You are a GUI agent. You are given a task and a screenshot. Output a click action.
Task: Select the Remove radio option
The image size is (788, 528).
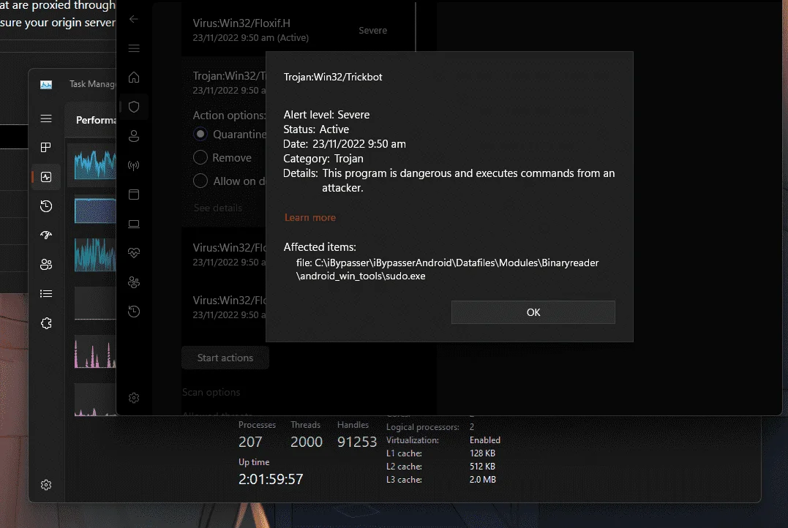pyautogui.click(x=200, y=158)
